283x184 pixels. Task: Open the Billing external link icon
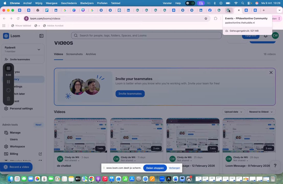click(x=40, y=154)
